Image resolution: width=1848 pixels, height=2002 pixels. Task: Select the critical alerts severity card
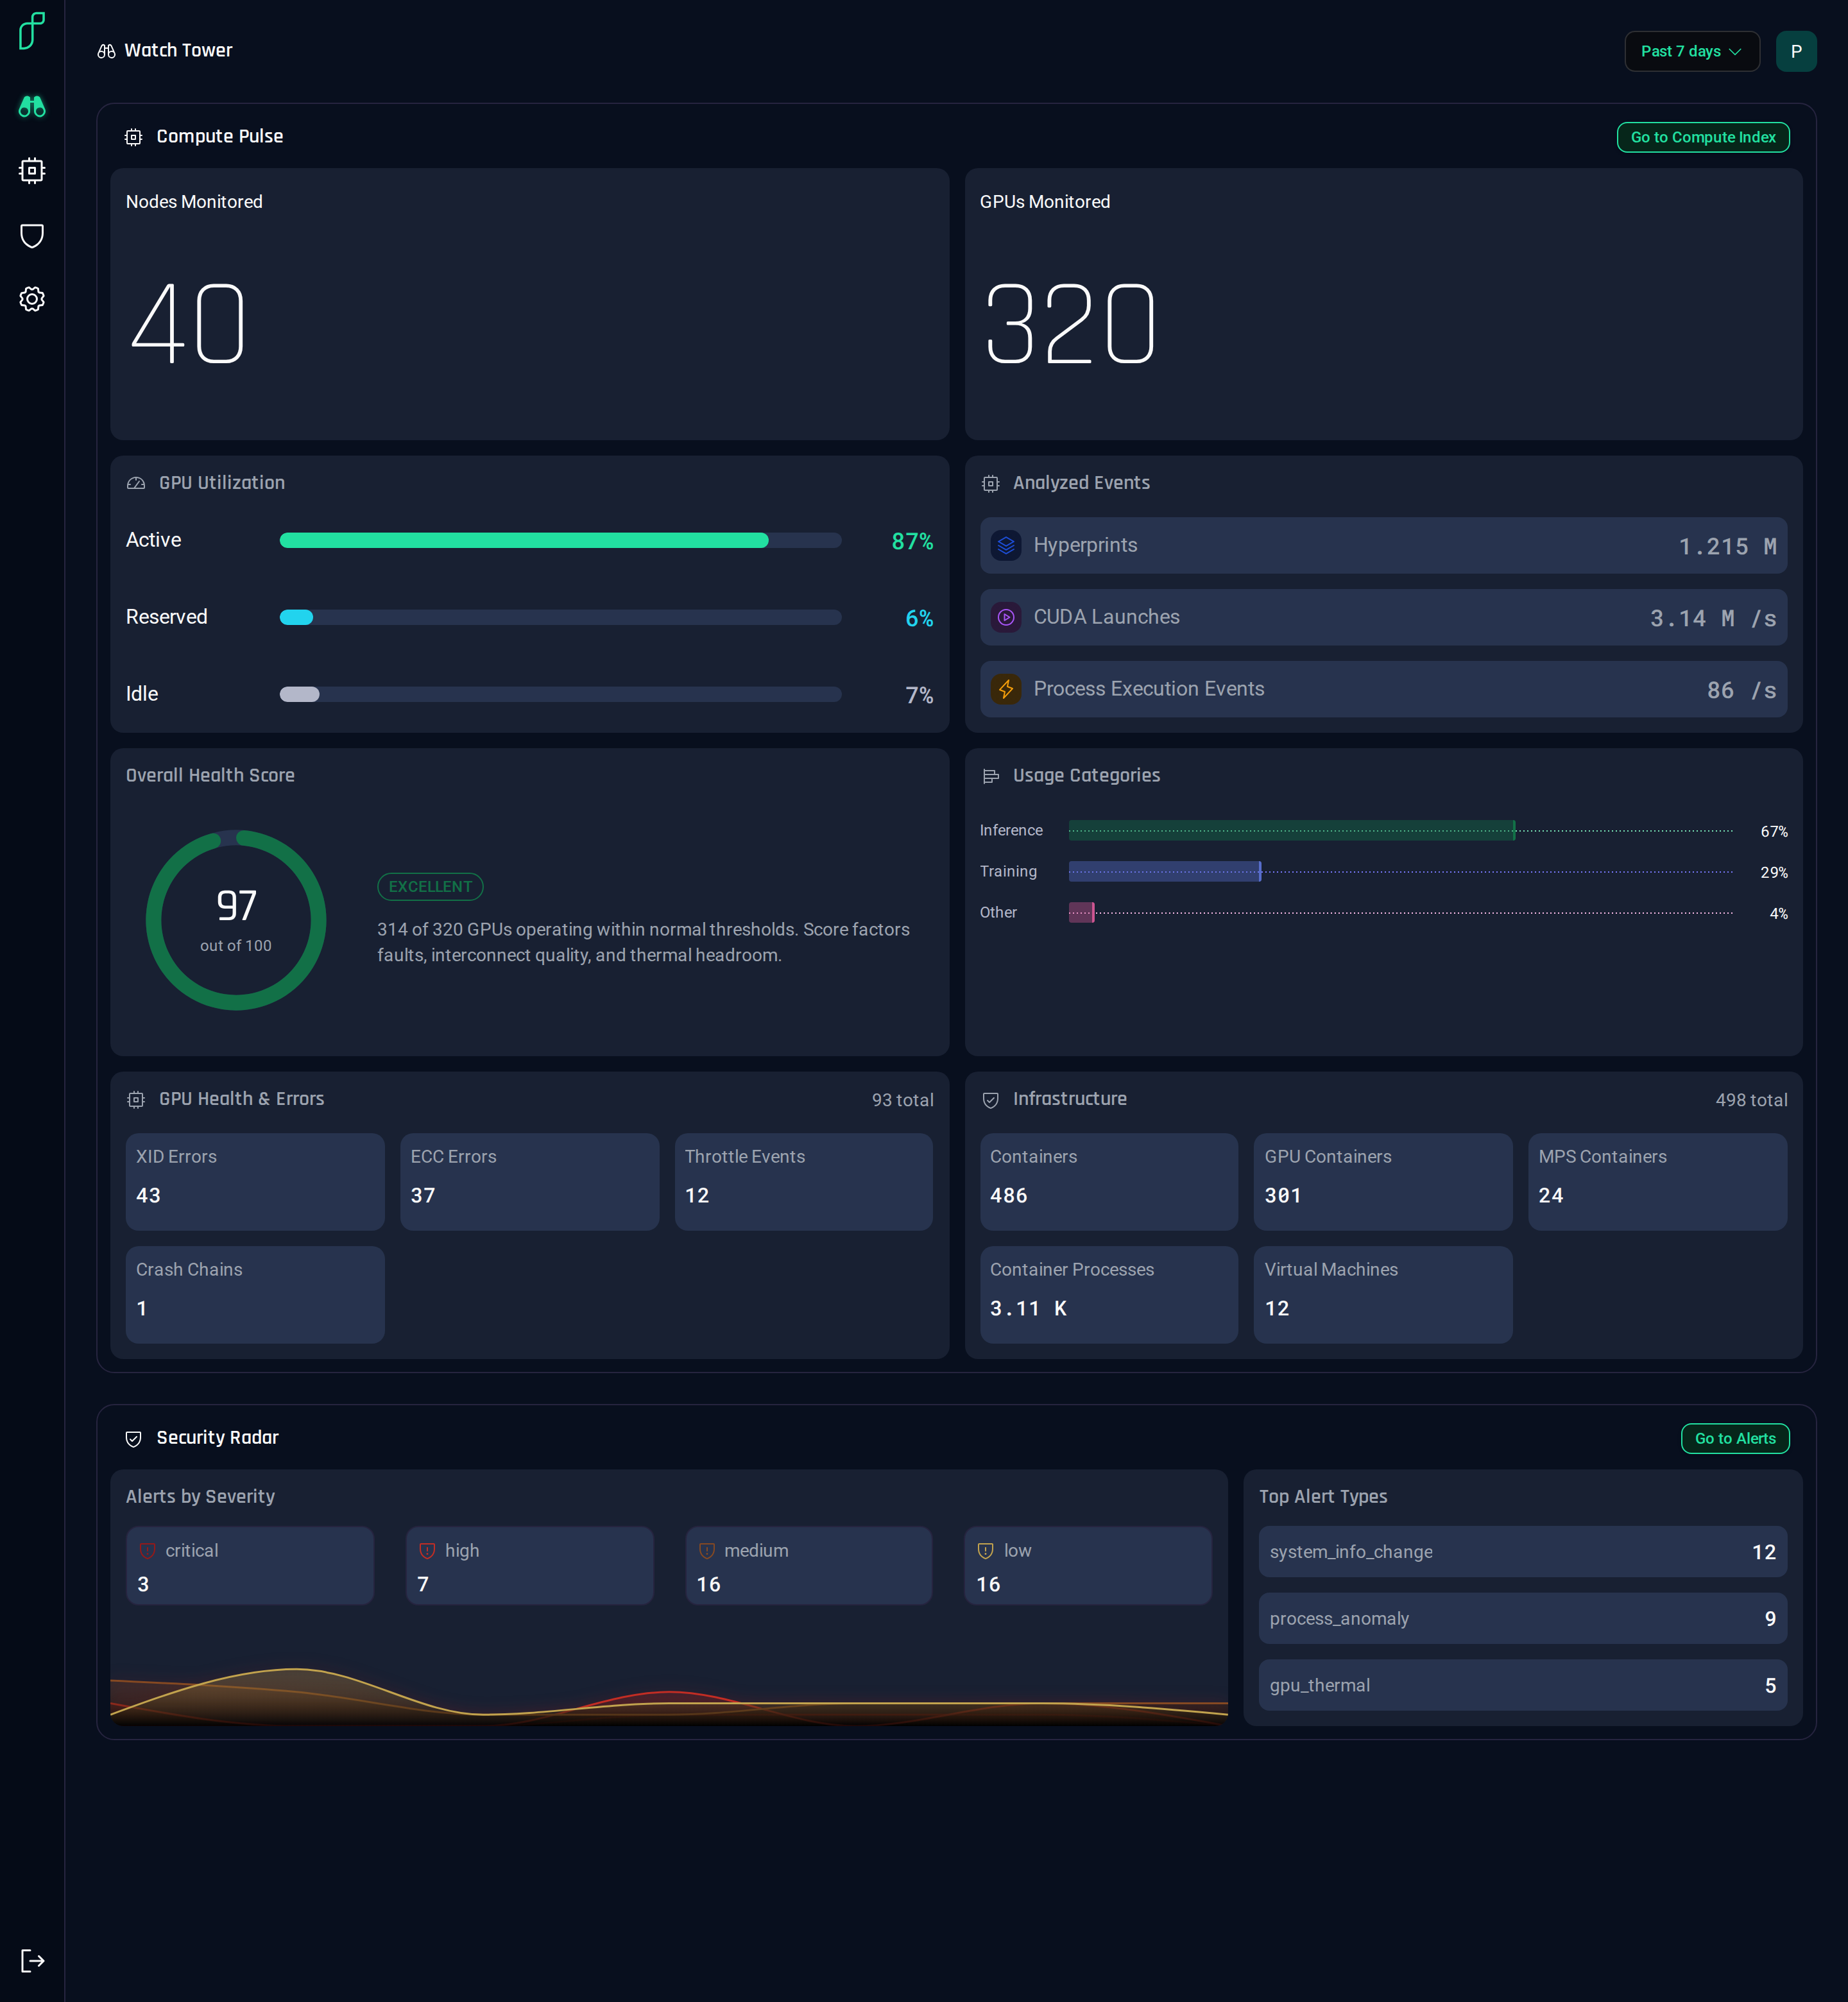[250, 1566]
